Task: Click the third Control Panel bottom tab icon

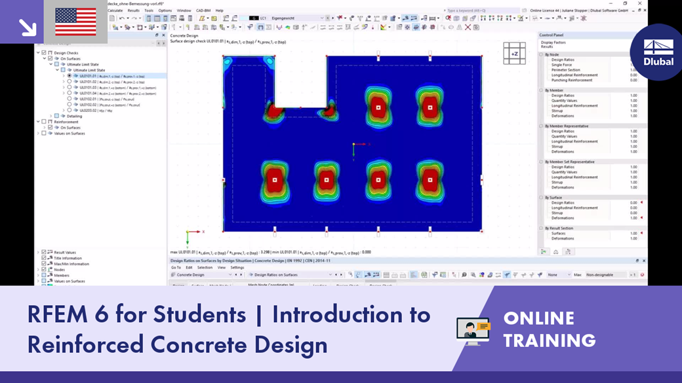Action: click(568, 251)
